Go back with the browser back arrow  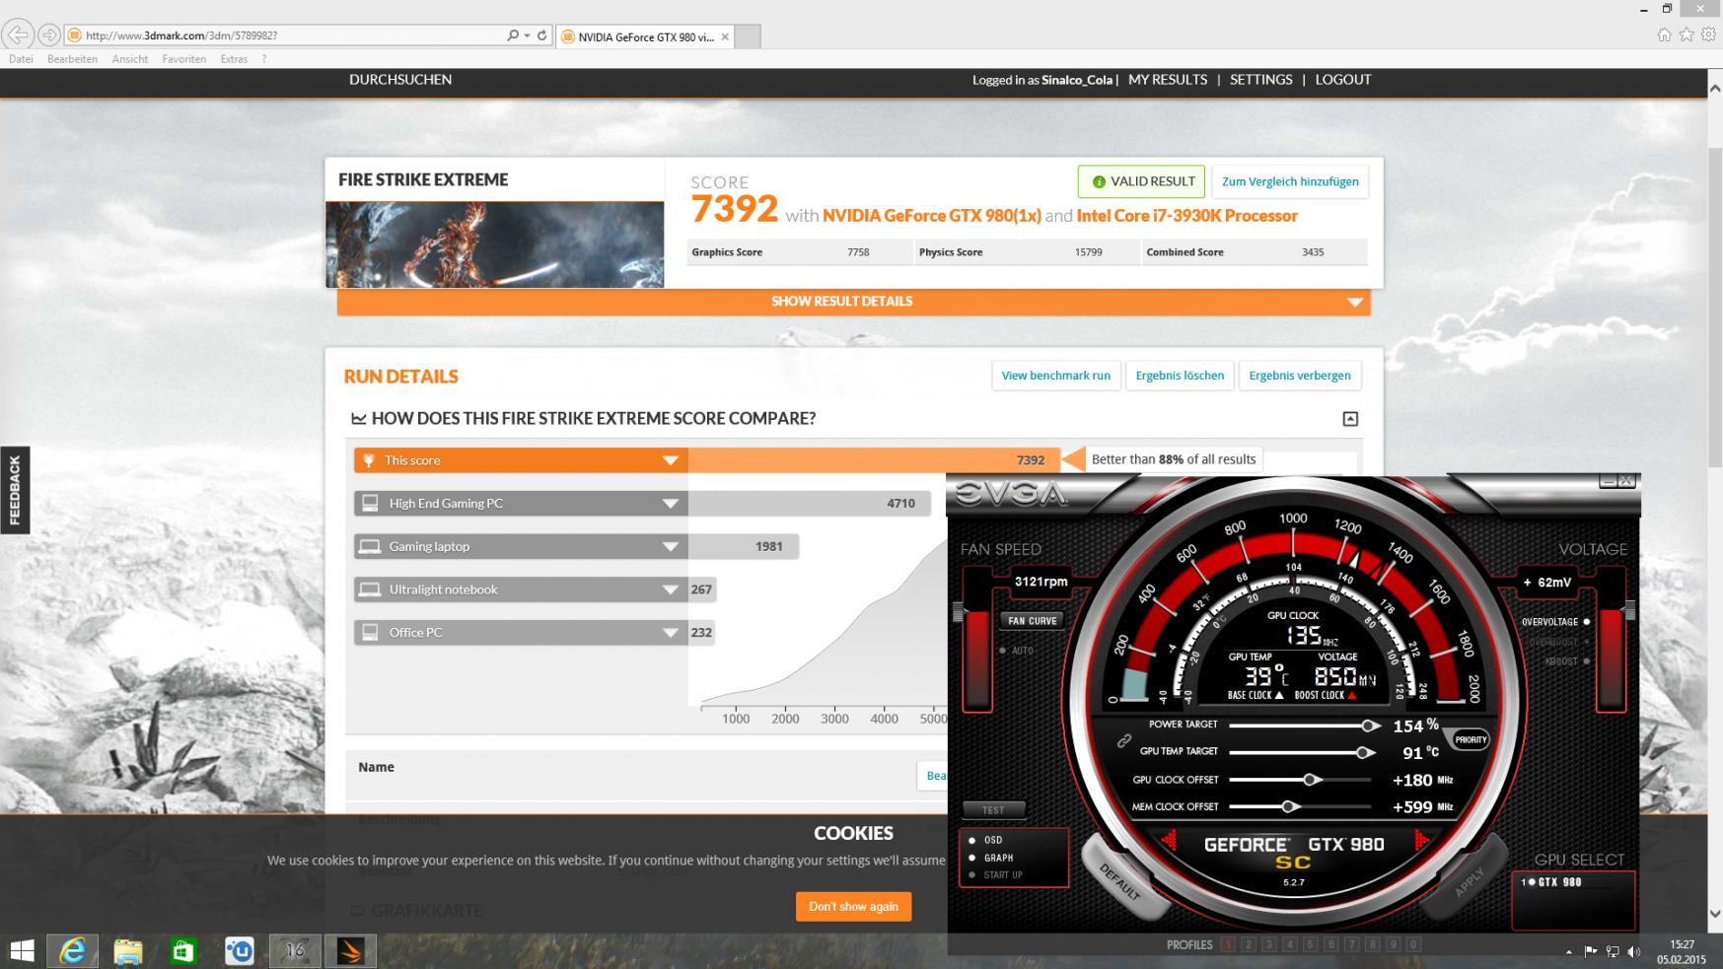coord(18,35)
